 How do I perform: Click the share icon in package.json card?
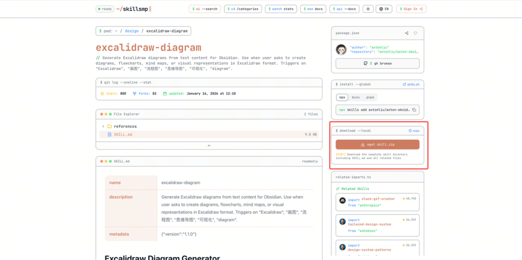pos(406,33)
